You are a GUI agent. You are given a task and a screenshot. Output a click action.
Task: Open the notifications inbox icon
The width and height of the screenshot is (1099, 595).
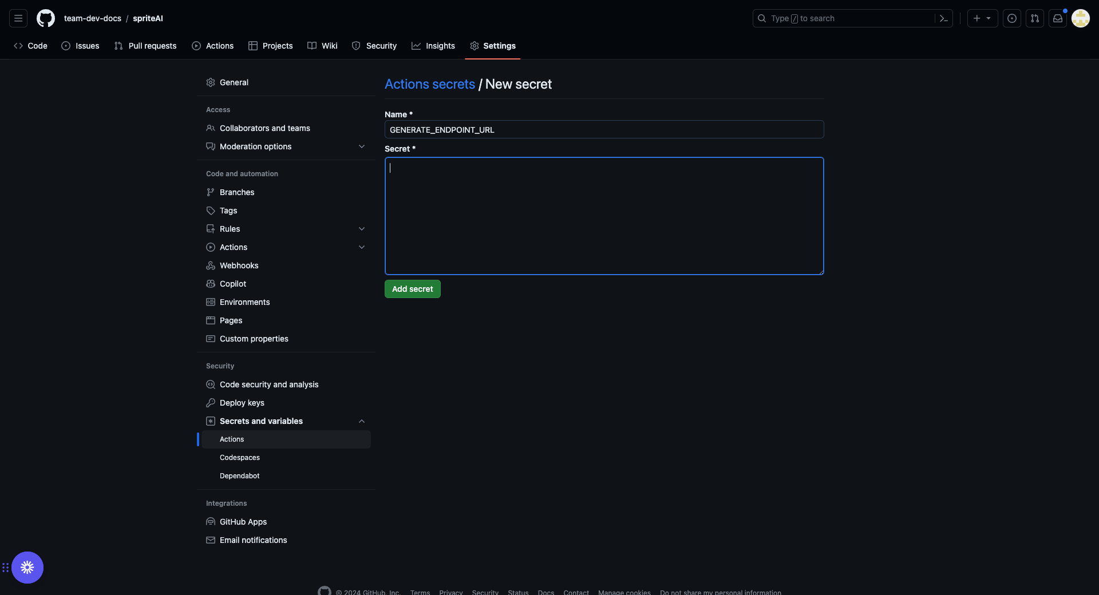click(x=1058, y=18)
